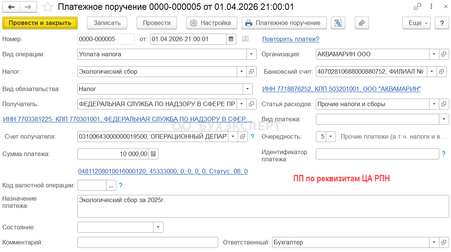Click the help mark near Код валютной операции

[x=121, y=185]
